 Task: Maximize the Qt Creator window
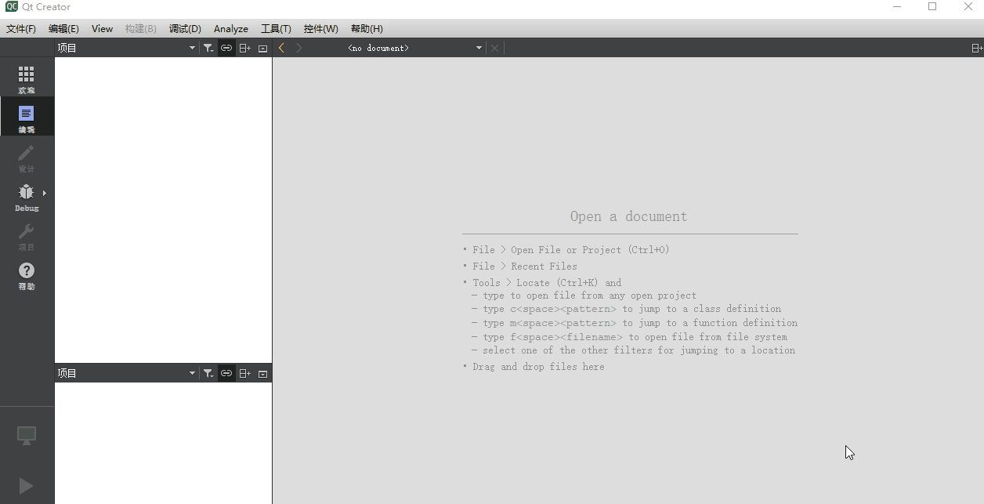[x=932, y=7]
